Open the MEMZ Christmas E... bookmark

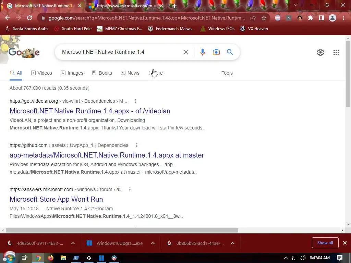(120, 29)
